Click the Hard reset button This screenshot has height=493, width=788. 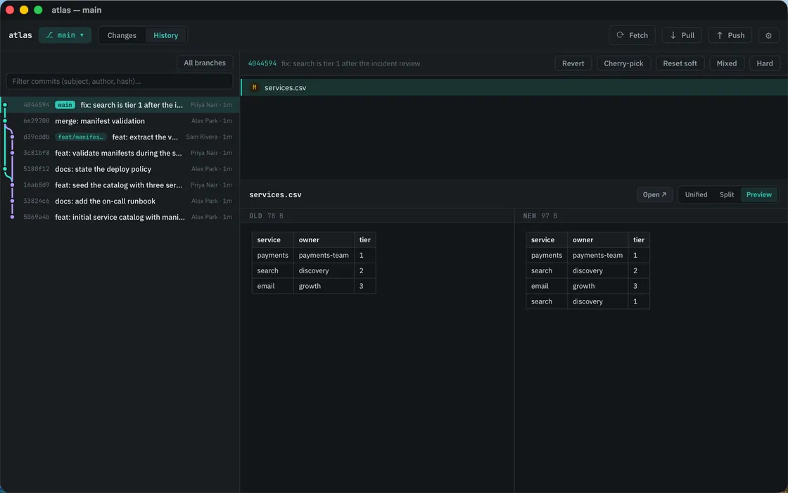pos(764,63)
